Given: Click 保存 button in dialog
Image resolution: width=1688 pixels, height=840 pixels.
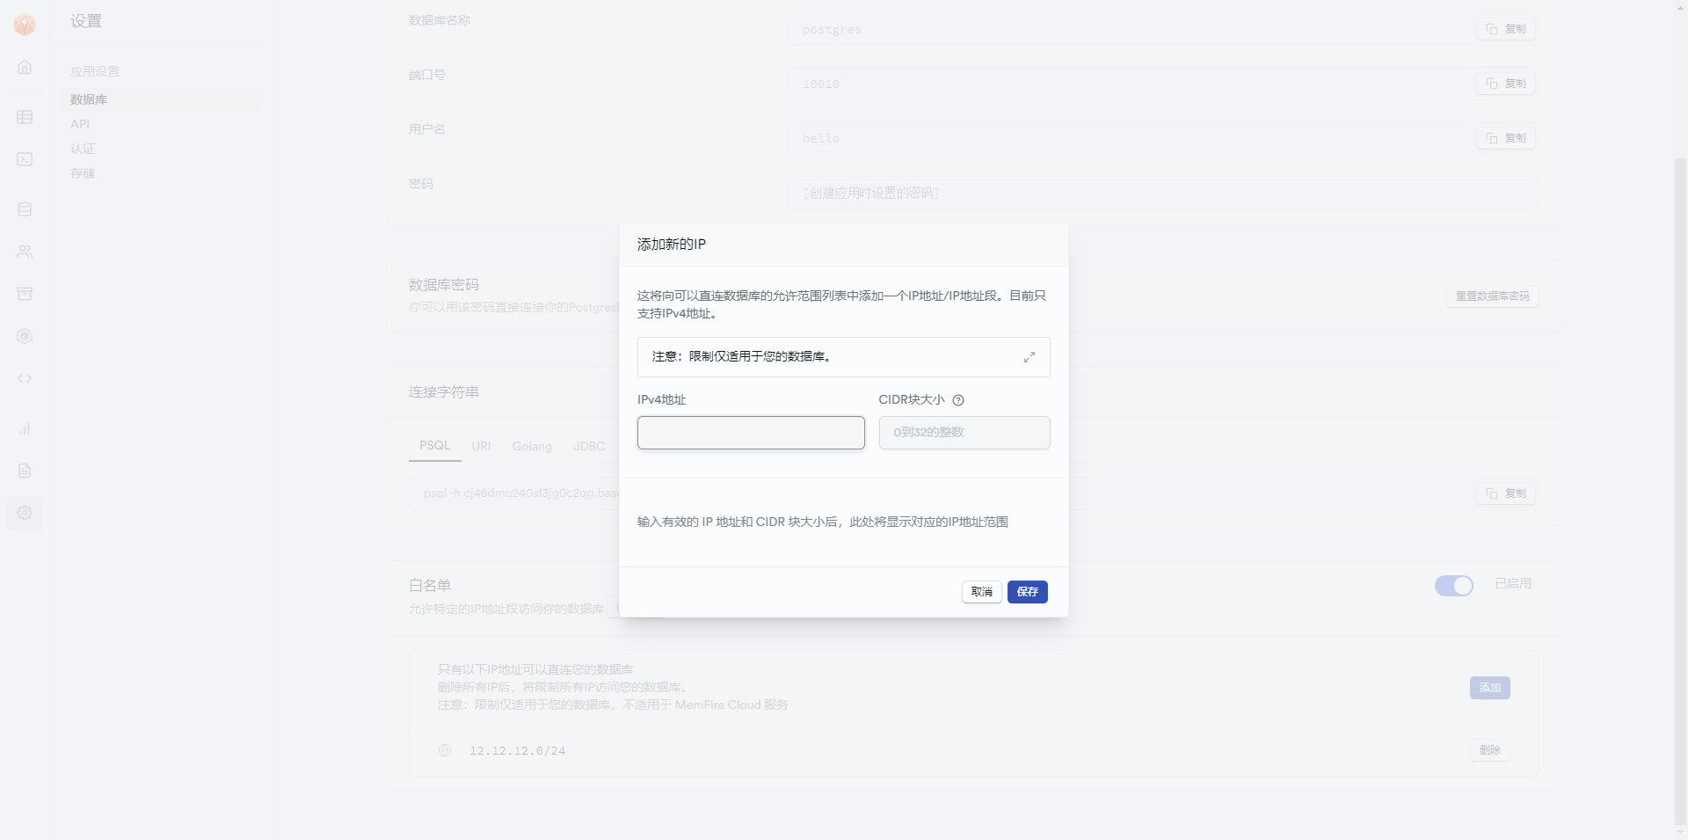Looking at the screenshot, I should [1028, 592].
